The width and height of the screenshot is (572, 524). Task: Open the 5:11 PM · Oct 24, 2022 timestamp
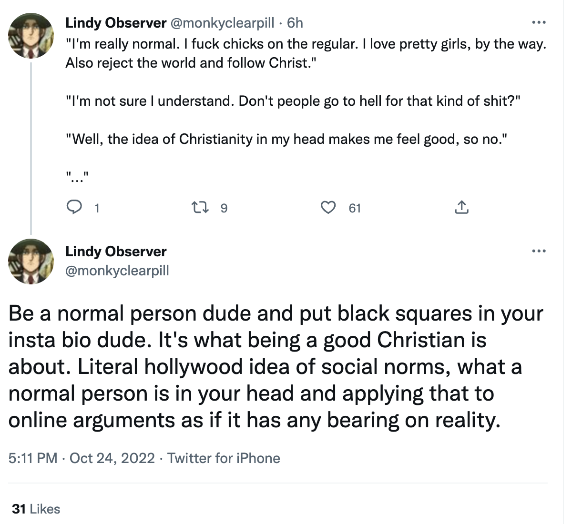pyautogui.click(x=82, y=458)
